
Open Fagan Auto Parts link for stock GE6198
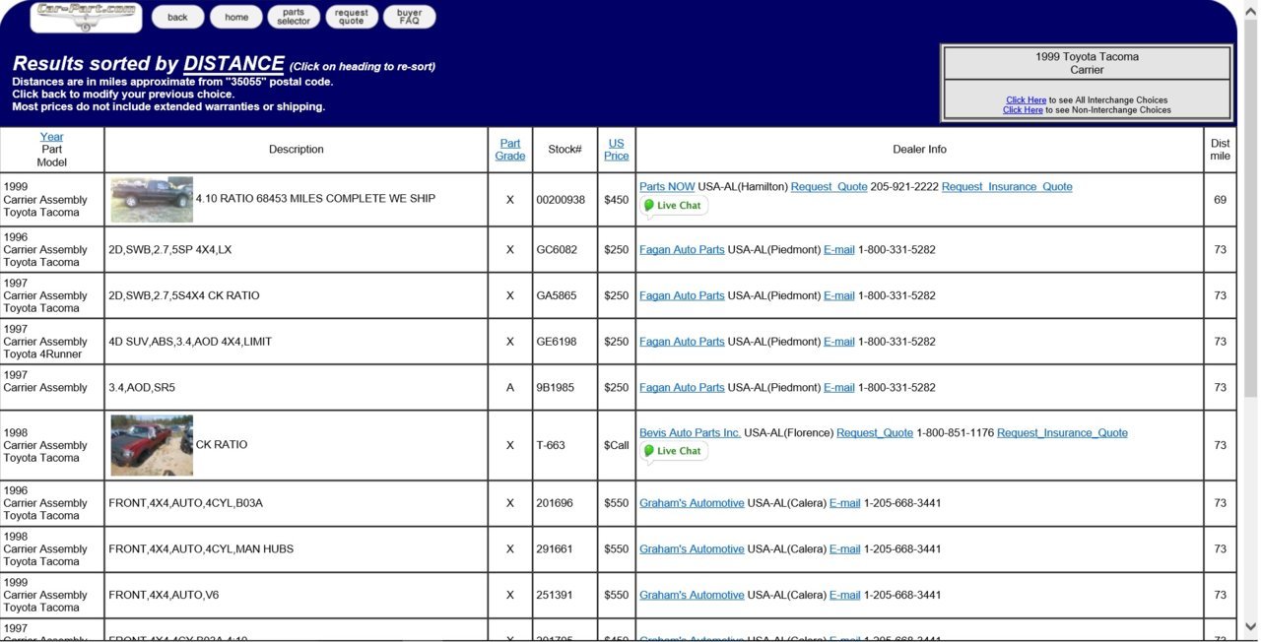click(682, 342)
